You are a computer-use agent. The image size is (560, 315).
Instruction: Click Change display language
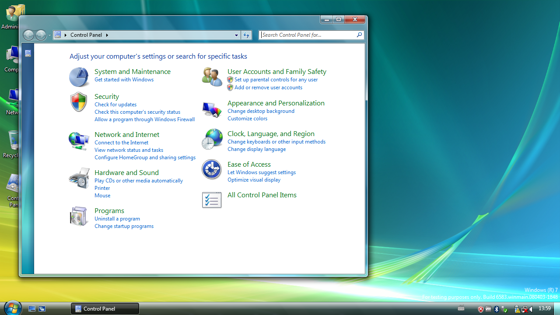point(256,149)
